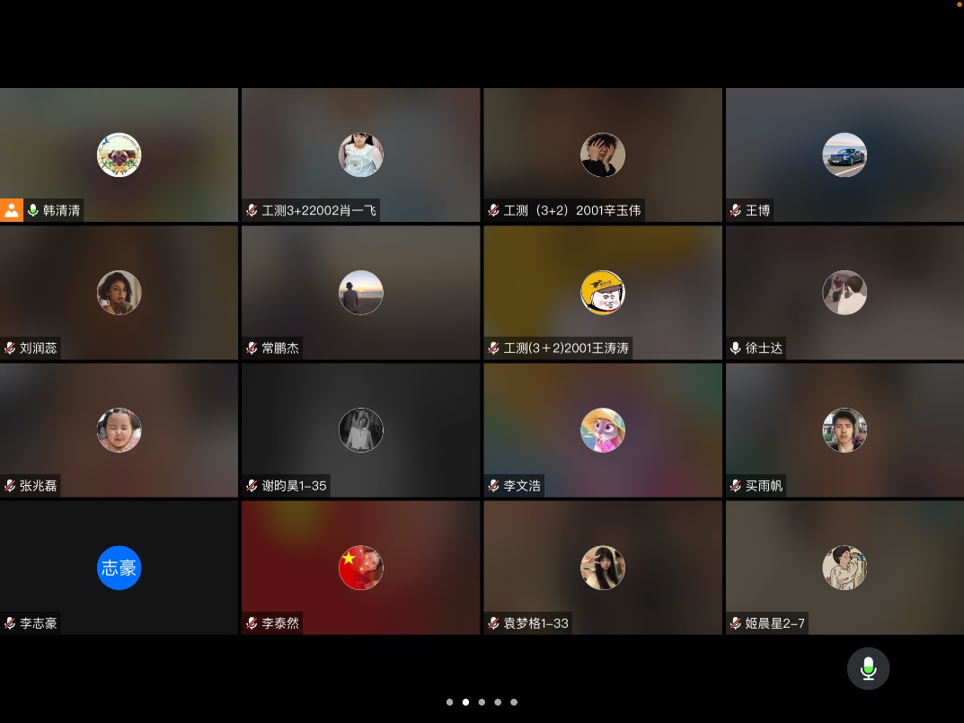Click the muted mic icon next to 张兆磊

[x=10, y=485]
